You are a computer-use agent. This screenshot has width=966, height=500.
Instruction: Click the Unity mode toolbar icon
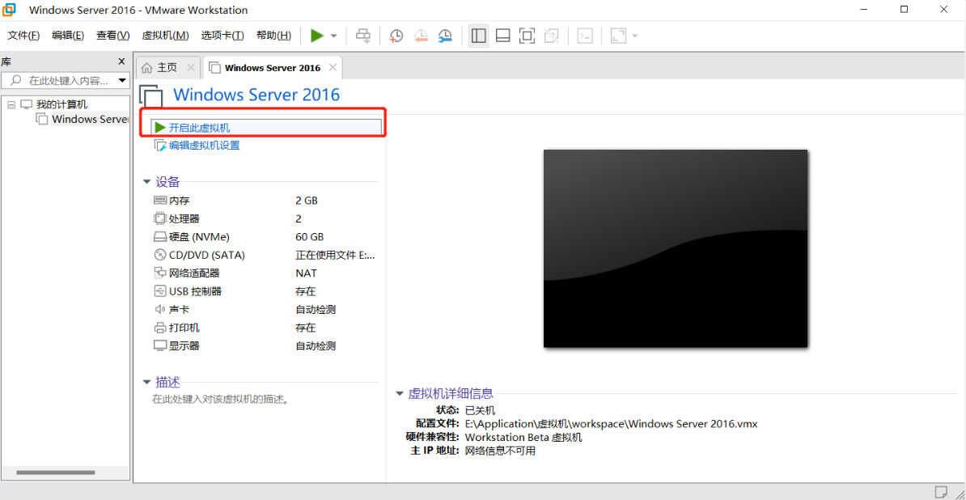pyautogui.click(x=552, y=36)
